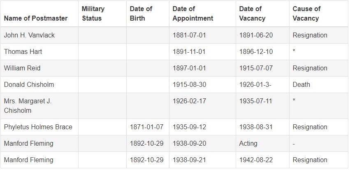Select appointment date 1881-07-01
Screen dimensions: 350x170
[x=189, y=35]
